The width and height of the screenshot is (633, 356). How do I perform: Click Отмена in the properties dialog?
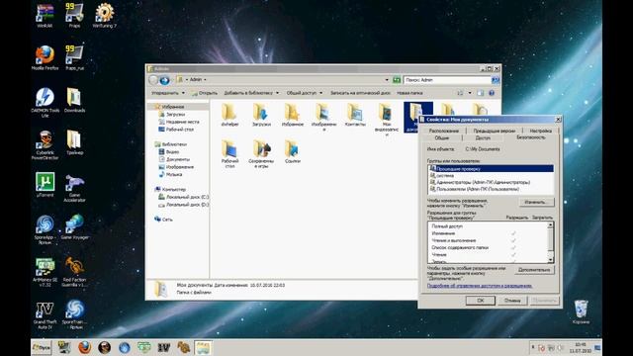click(x=512, y=301)
